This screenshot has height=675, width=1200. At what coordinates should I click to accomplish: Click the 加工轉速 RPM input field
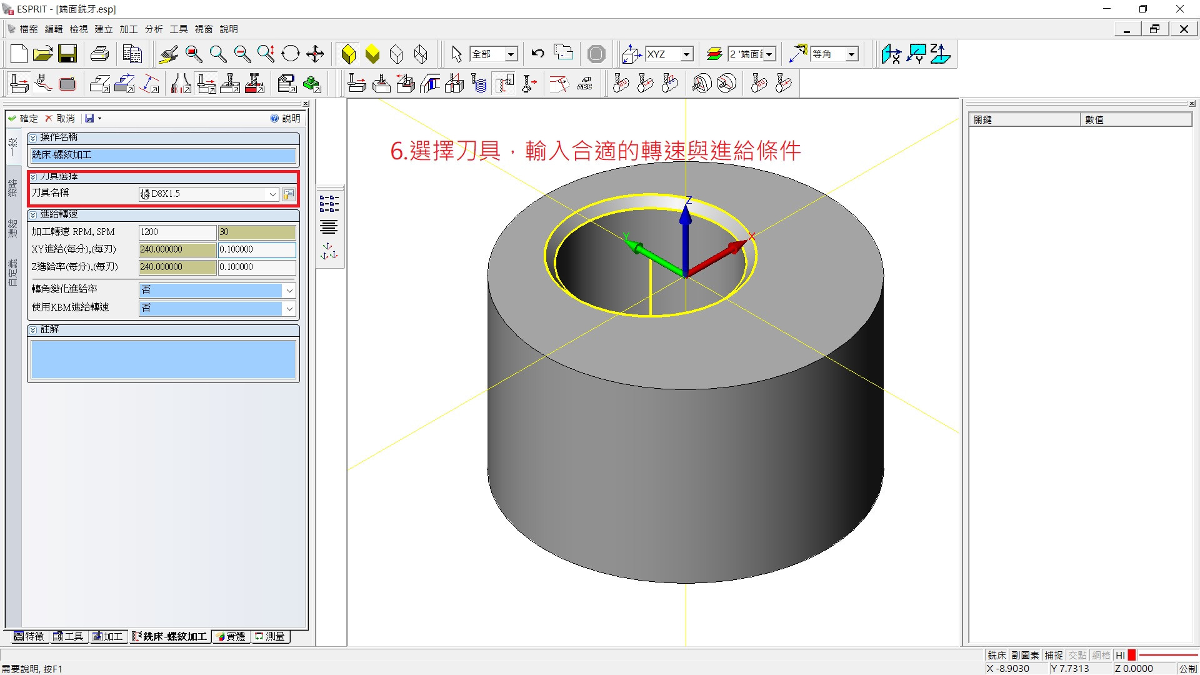coord(177,232)
